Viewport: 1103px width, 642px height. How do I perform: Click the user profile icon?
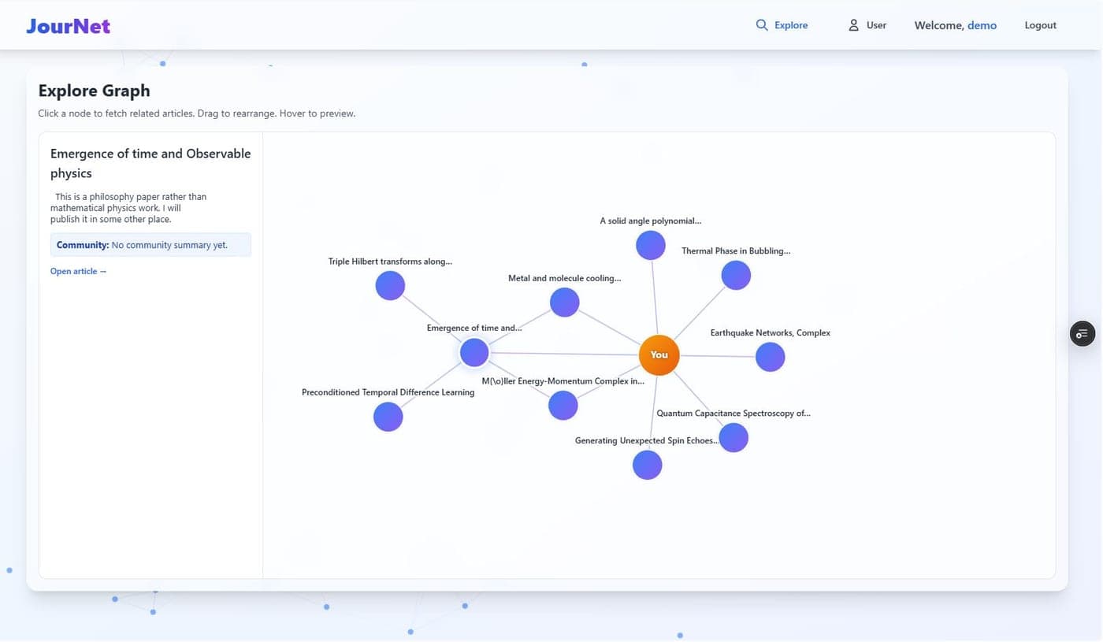tap(853, 25)
